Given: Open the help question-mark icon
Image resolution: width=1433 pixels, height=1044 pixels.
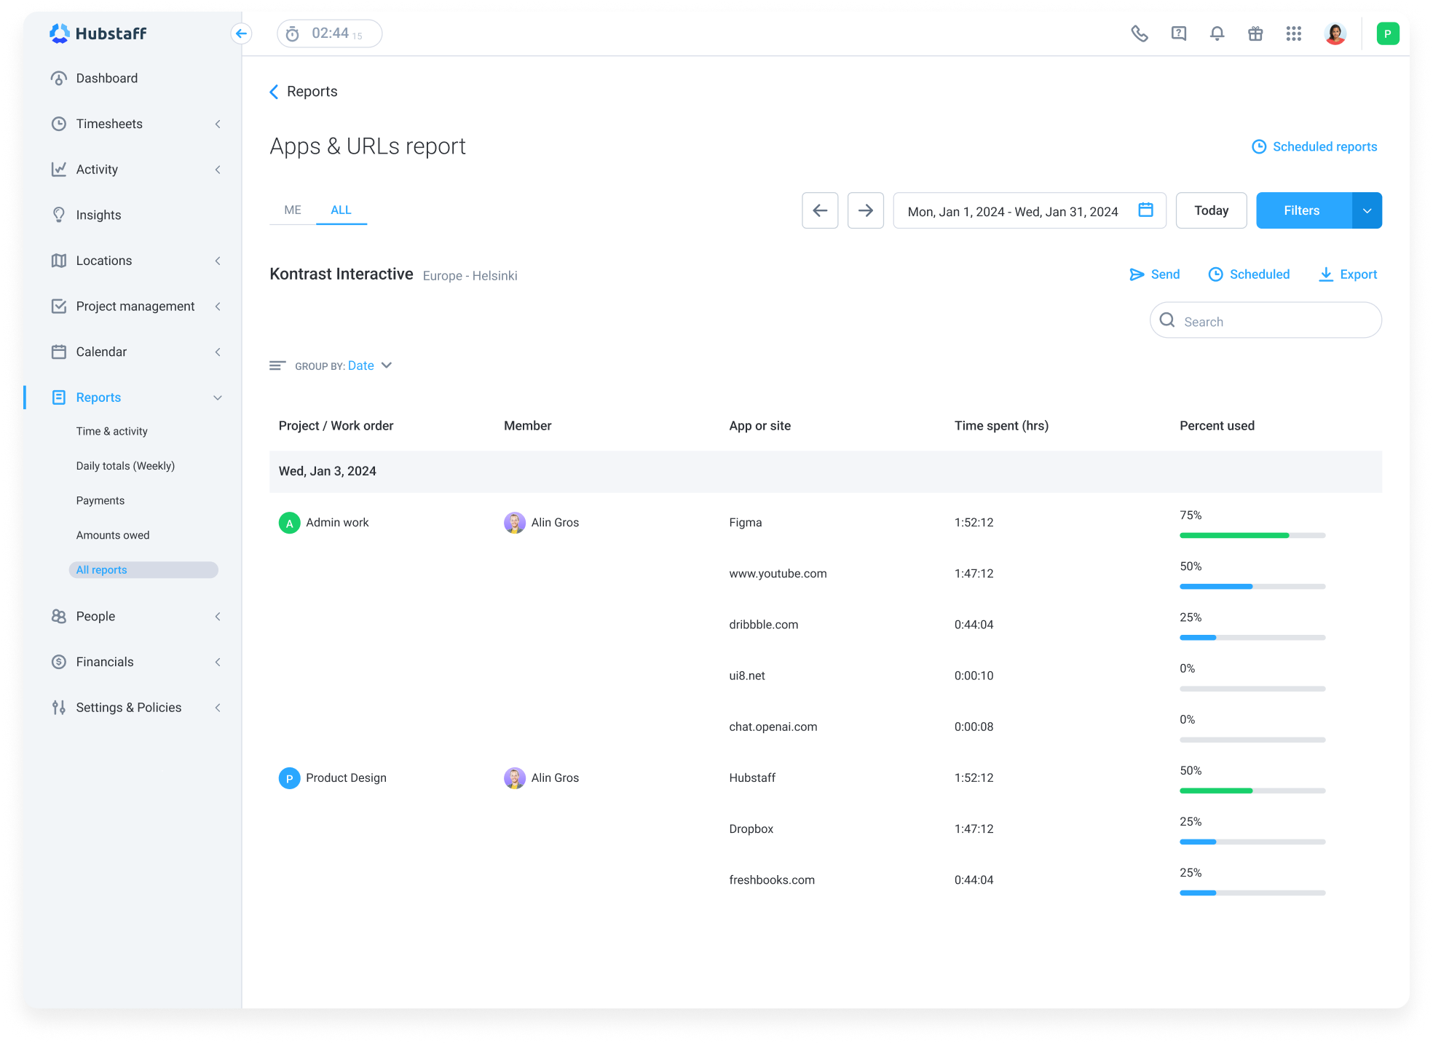Looking at the screenshot, I should [1177, 33].
